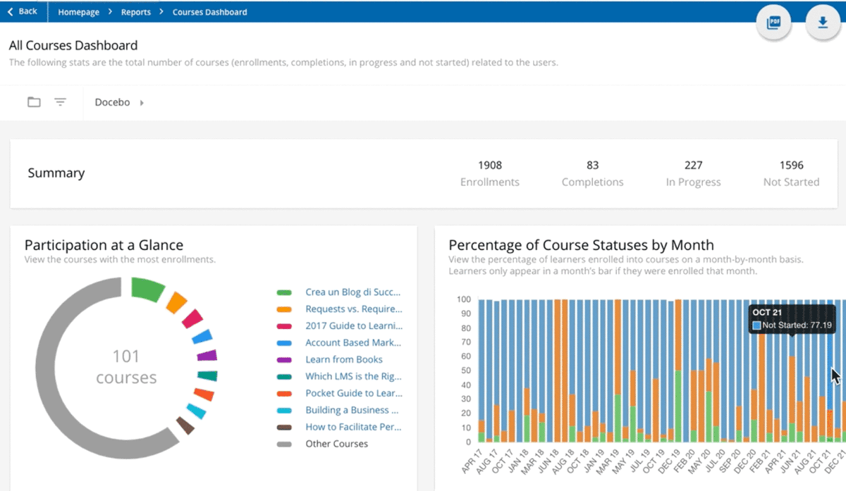
Task: Click pink legend swatch for 2017 Guide
Action: point(284,326)
